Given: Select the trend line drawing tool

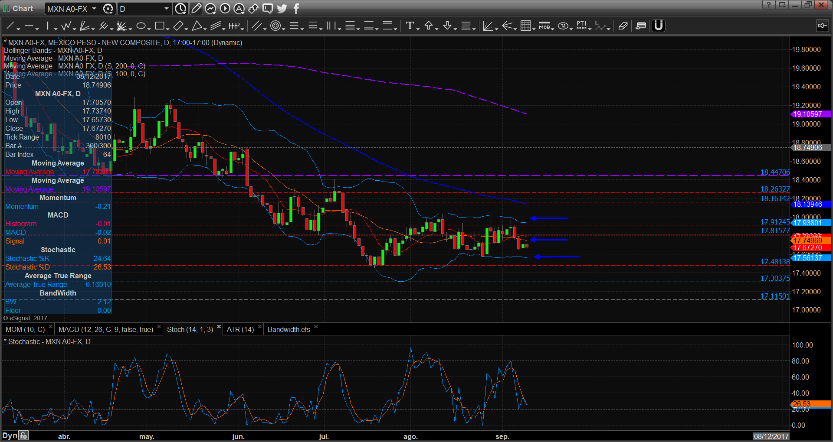Looking at the screenshot, I should click(10, 26).
